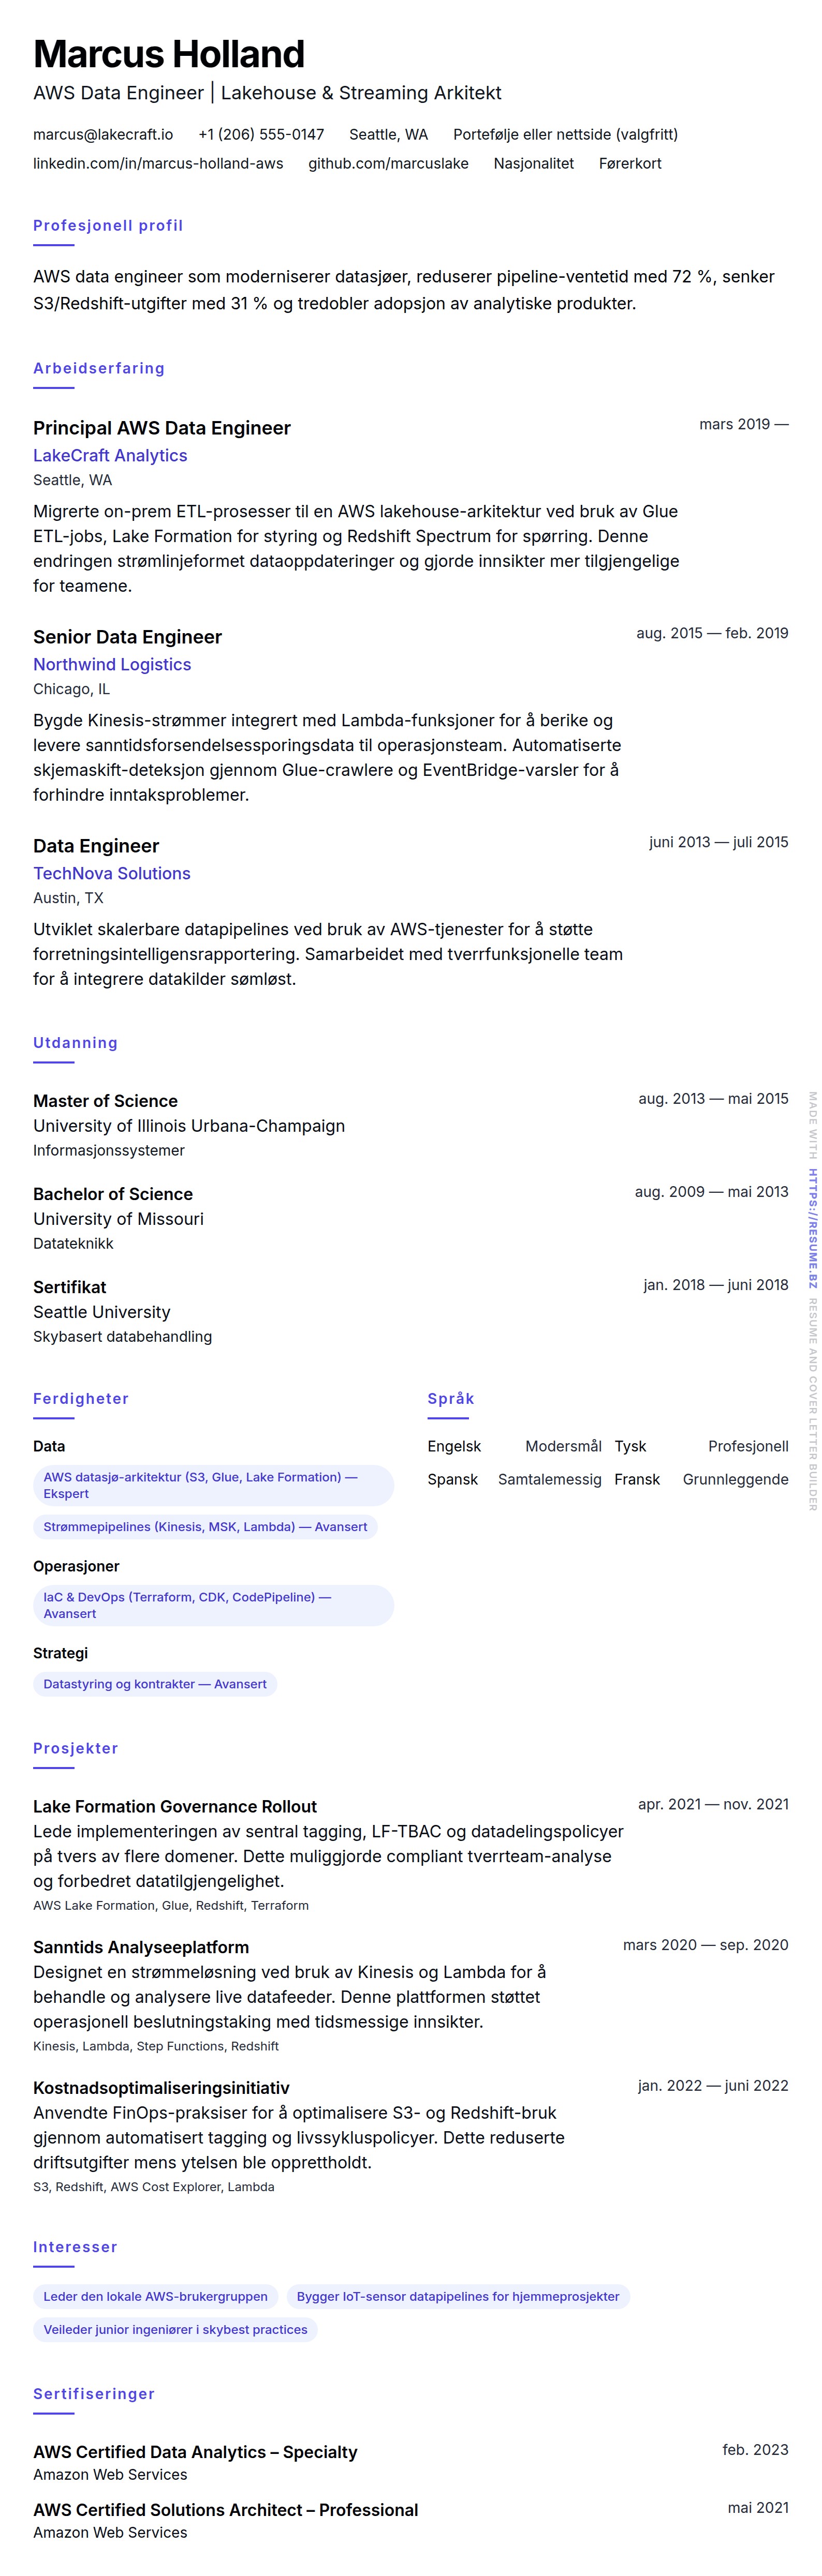Open the github.com/marcuslake link
822x2576 pixels.
point(388,163)
